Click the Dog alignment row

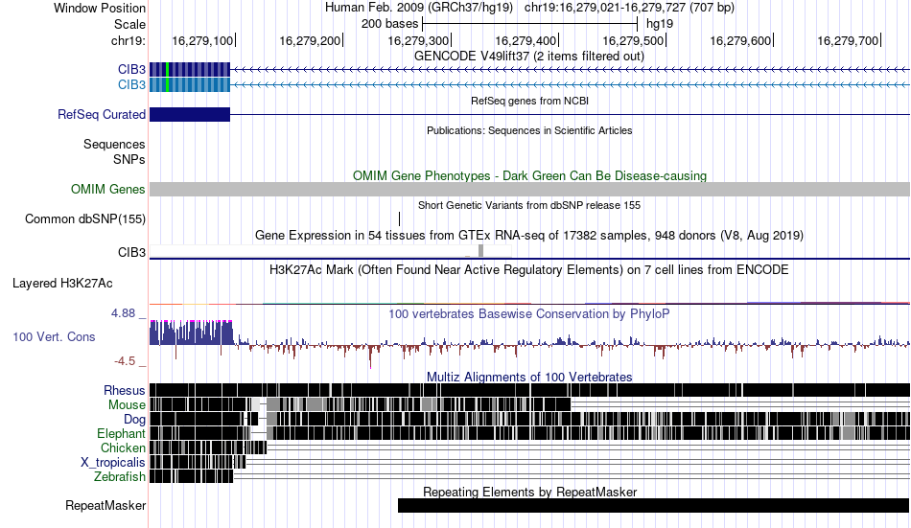[x=530, y=419]
